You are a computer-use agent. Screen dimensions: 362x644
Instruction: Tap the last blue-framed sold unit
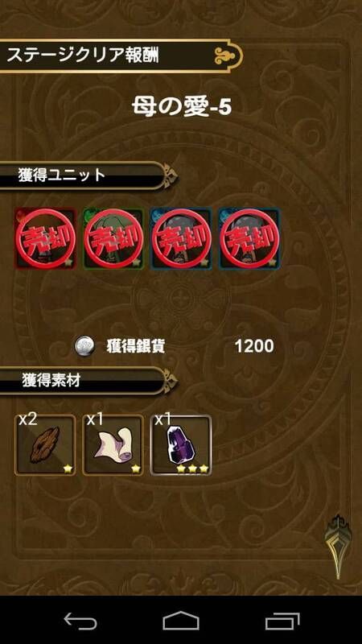(249, 238)
